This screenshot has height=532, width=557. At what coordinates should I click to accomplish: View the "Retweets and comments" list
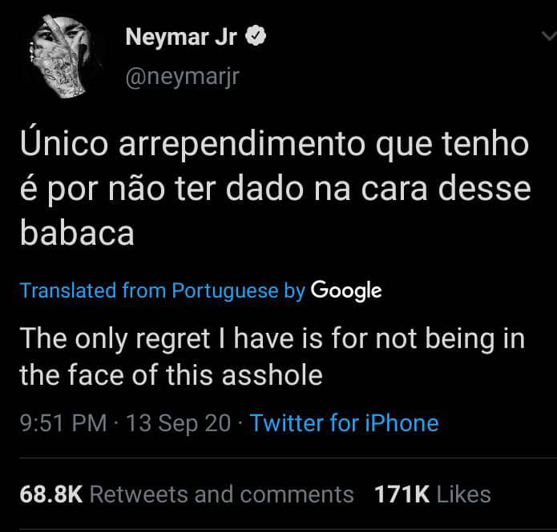point(221,494)
